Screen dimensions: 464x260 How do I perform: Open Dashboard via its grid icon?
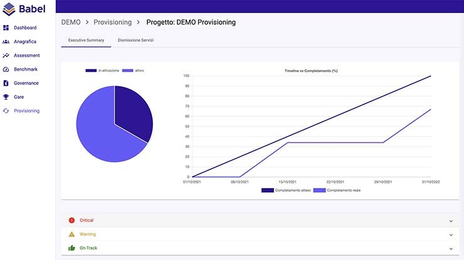click(x=6, y=28)
